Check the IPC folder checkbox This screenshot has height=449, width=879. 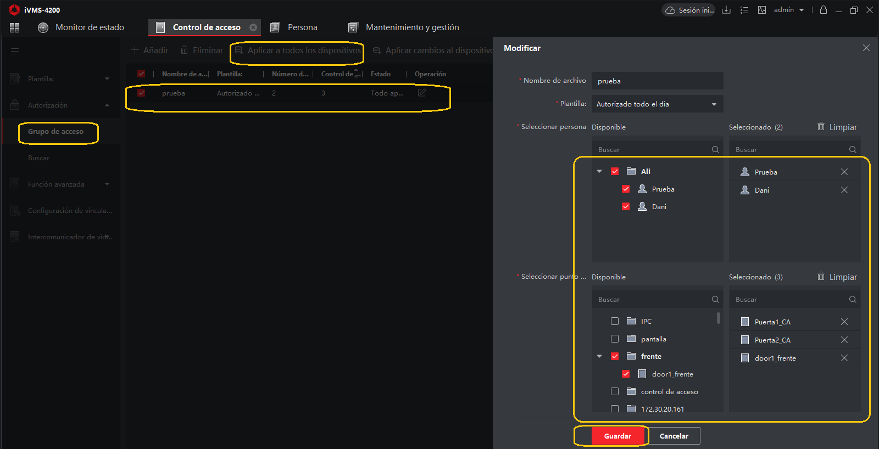pyautogui.click(x=615, y=321)
